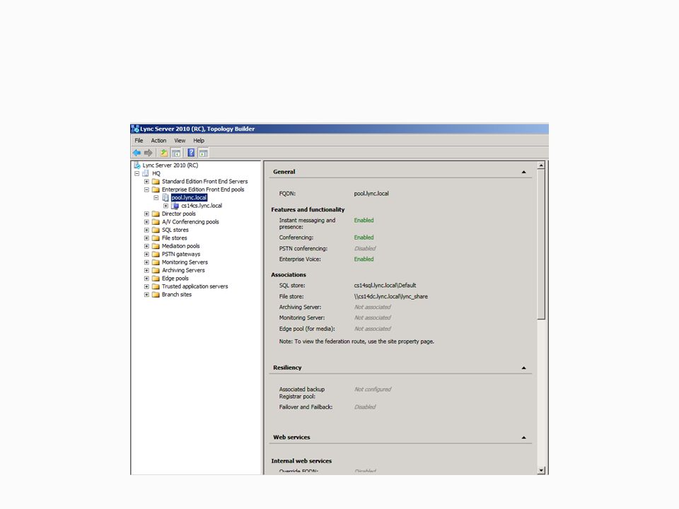
Task: Collapse Enterprise Edition Front End pools node
Action: [146, 189]
